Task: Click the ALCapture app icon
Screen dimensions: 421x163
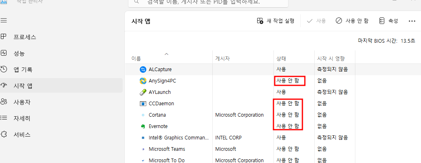Action: point(143,70)
